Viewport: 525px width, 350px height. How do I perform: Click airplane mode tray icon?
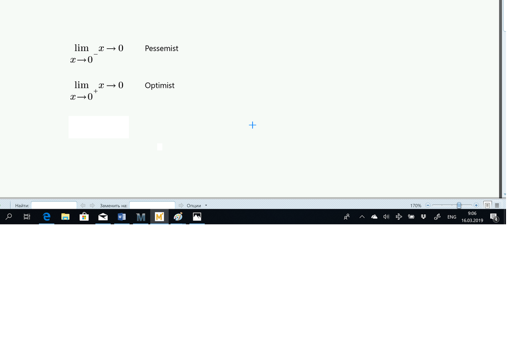pos(399,217)
